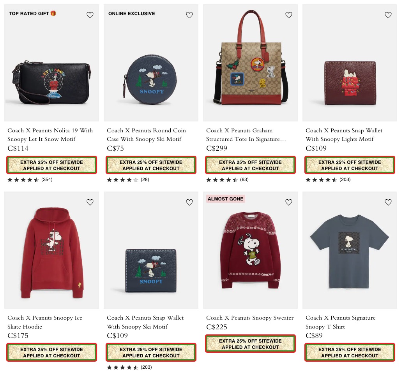Image resolution: width=403 pixels, height=371 pixels.
Task: View 354 reviews star rating
Action: pos(30,180)
